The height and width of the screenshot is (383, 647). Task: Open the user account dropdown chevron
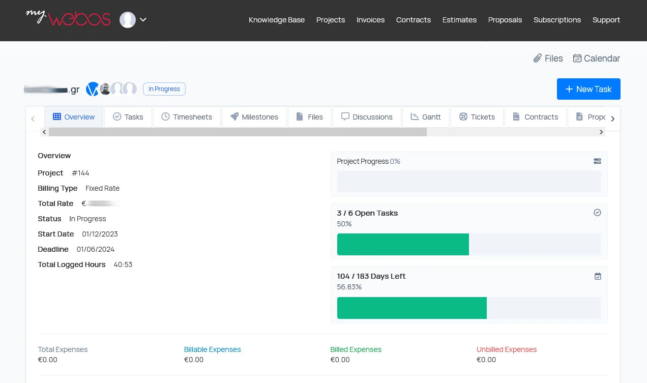pos(143,19)
